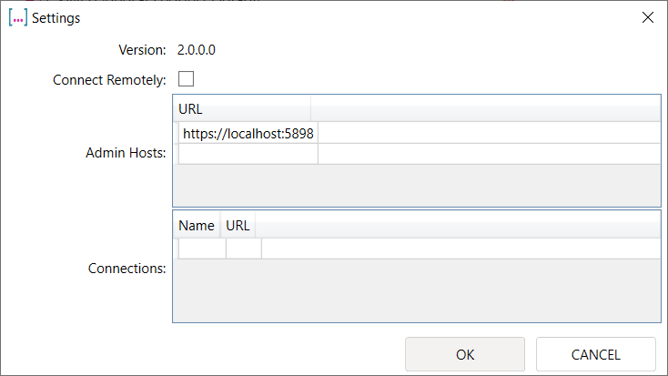The height and width of the screenshot is (376, 668).
Task: Click the empty new URL row in Admin Hosts
Action: click(248, 154)
